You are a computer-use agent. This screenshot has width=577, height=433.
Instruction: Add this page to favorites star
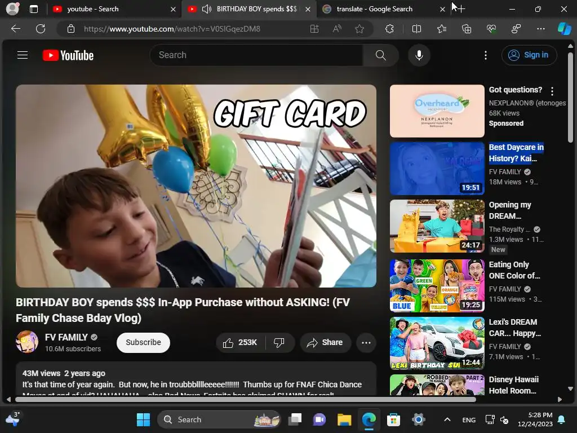(359, 29)
